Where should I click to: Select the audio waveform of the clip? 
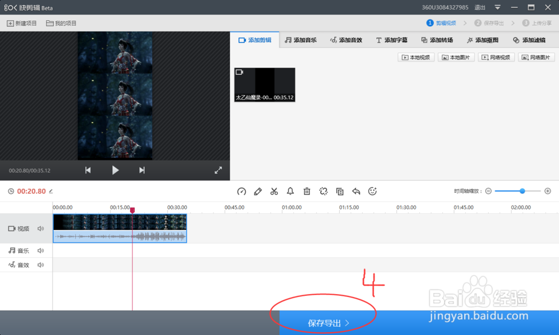pos(120,236)
